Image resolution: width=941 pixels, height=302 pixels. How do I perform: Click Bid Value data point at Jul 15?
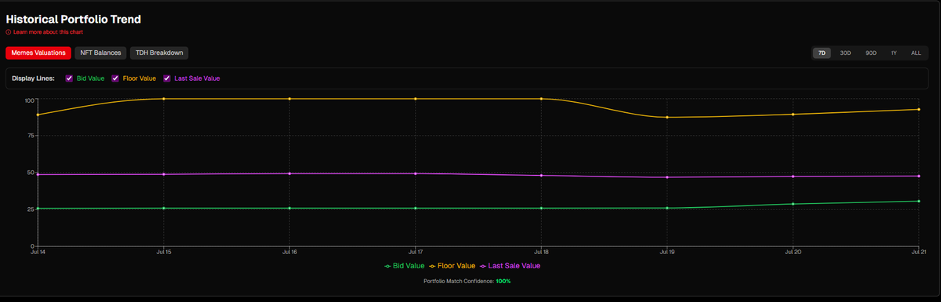tap(163, 208)
